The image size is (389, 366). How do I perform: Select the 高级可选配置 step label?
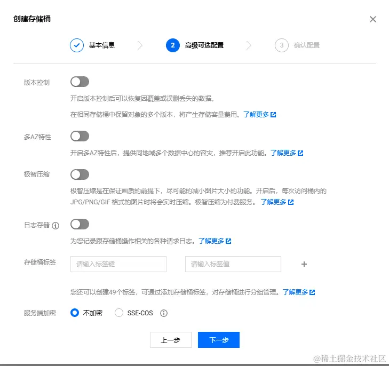tap(204, 45)
